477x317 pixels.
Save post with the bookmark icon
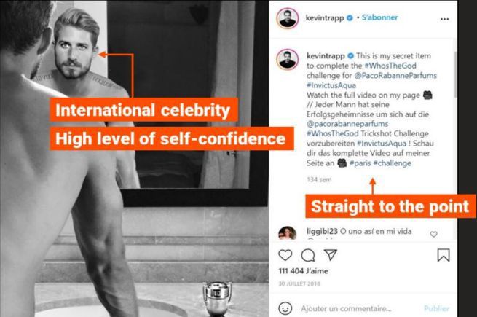443,255
